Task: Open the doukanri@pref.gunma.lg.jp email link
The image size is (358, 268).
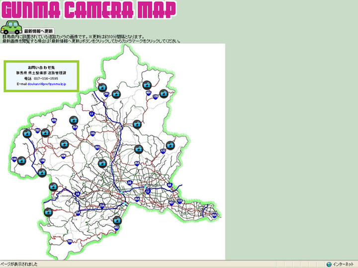Action: point(47,84)
